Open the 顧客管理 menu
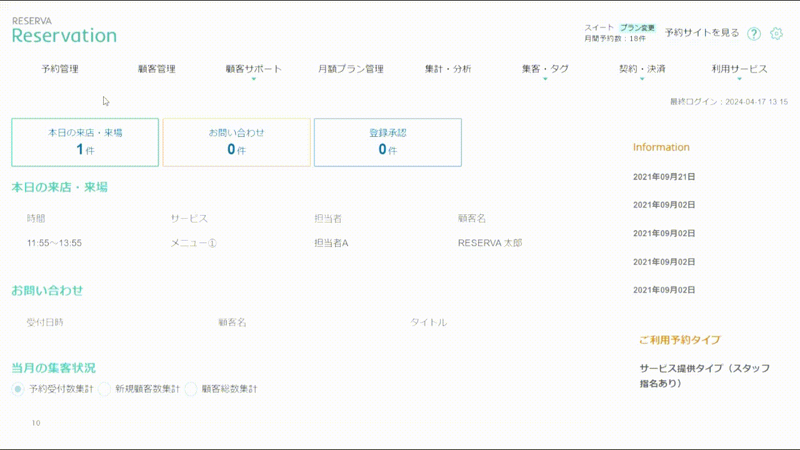800x450 pixels. 157,69
